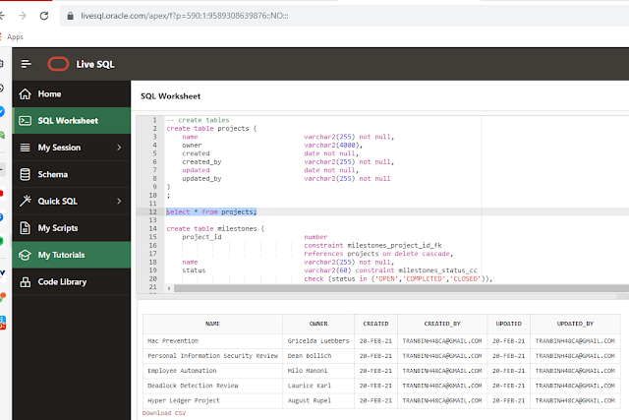Click line number 12 in gutter
Image resolution: width=629 pixels, height=420 pixels.
click(x=153, y=211)
